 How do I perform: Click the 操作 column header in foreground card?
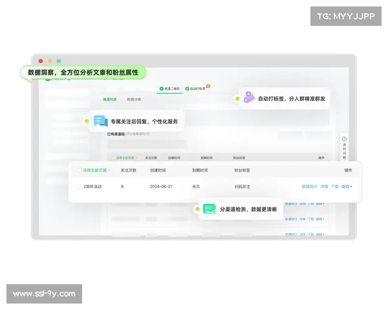pyautogui.click(x=349, y=170)
